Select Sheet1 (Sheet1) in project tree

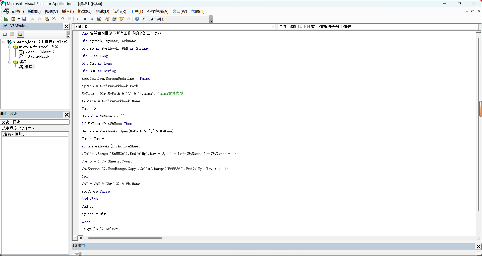(39, 52)
